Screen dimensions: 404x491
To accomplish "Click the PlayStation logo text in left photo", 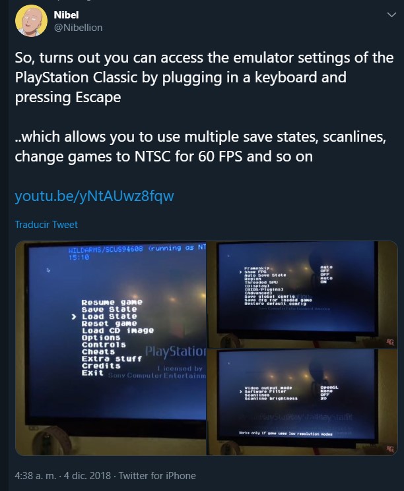I will click(176, 352).
